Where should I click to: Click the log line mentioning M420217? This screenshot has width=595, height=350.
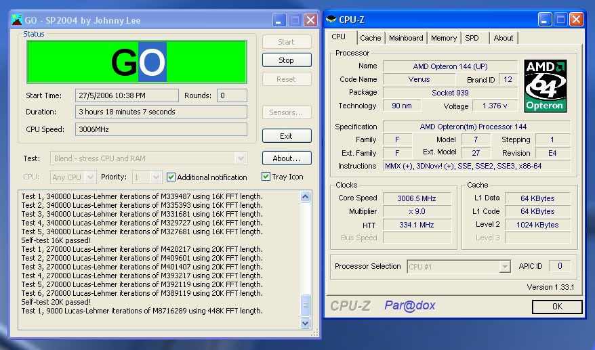point(142,249)
